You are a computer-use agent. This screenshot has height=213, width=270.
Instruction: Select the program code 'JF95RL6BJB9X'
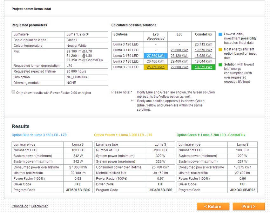[x=78, y=190]
